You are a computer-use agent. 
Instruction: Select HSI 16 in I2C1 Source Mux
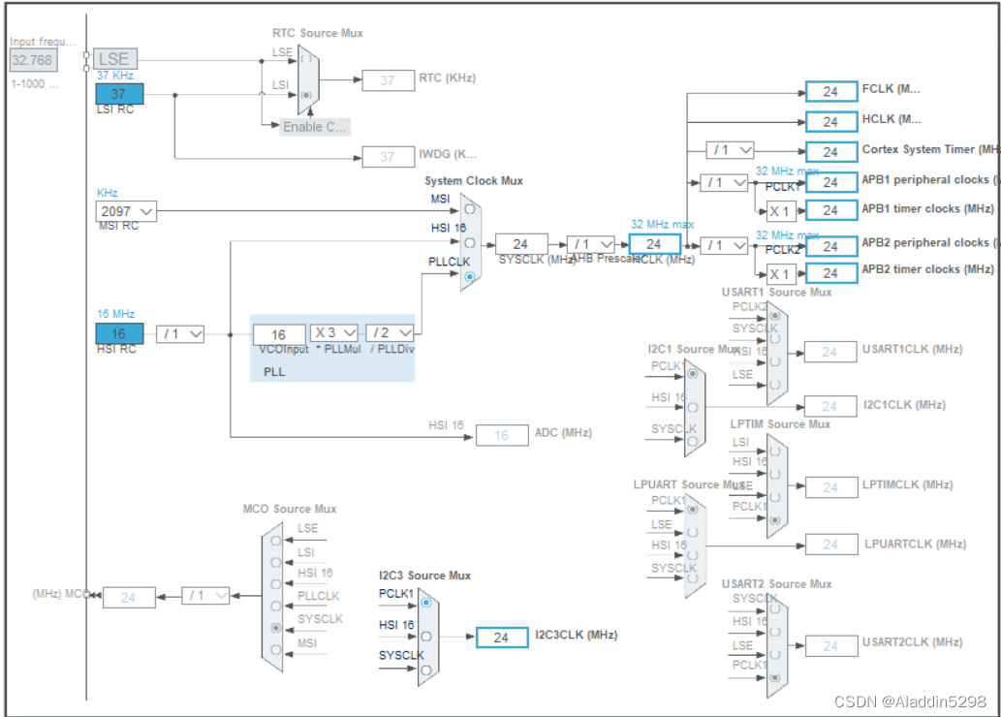tap(693, 407)
